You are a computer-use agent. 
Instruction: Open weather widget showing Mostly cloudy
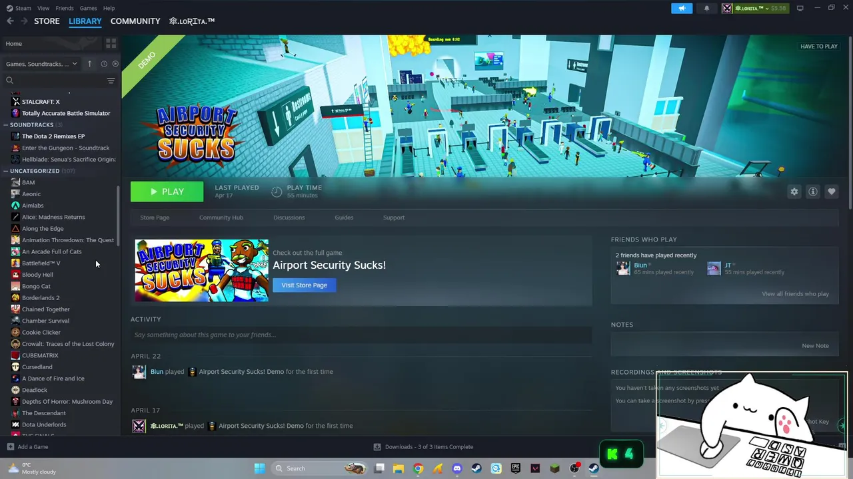[x=31, y=468]
